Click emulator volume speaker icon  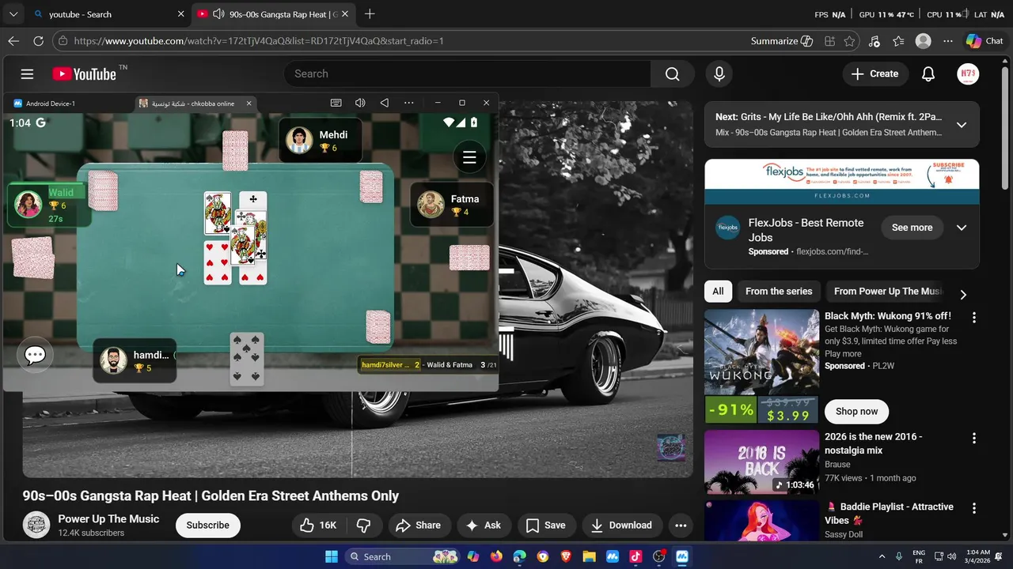click(x=360, y=103)
